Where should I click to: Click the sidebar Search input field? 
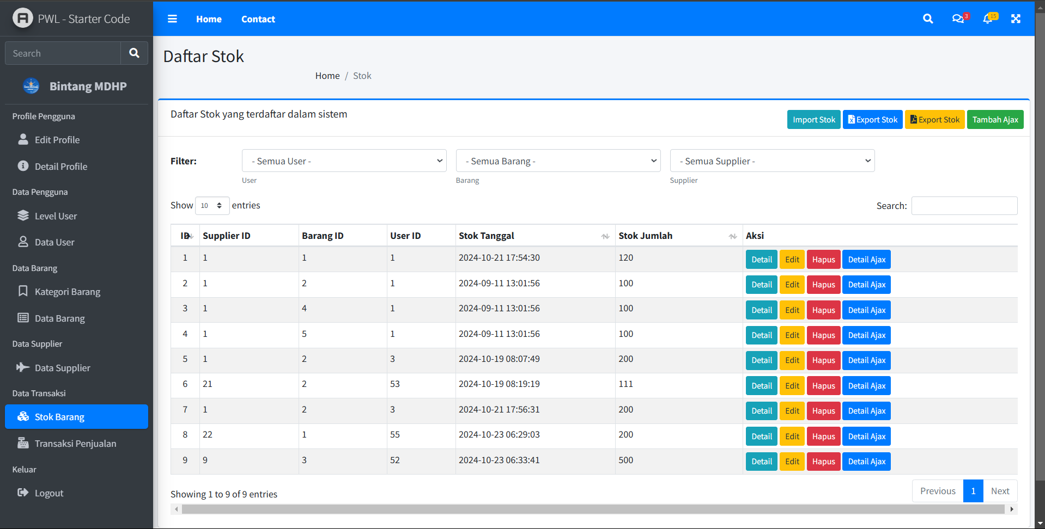click(63, 53)
